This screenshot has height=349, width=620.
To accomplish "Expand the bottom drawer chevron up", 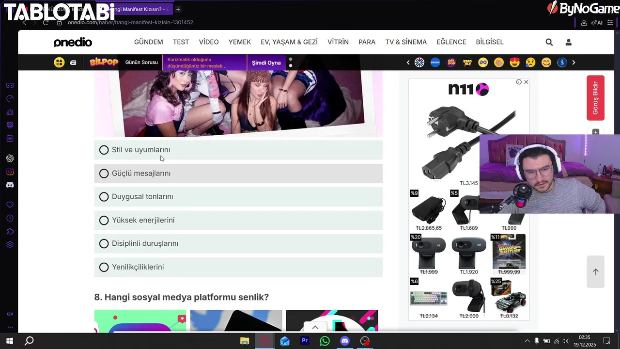I will coord(315,327).
